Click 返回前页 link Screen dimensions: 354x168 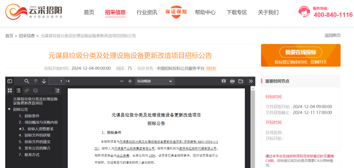[x=333, y=35]
